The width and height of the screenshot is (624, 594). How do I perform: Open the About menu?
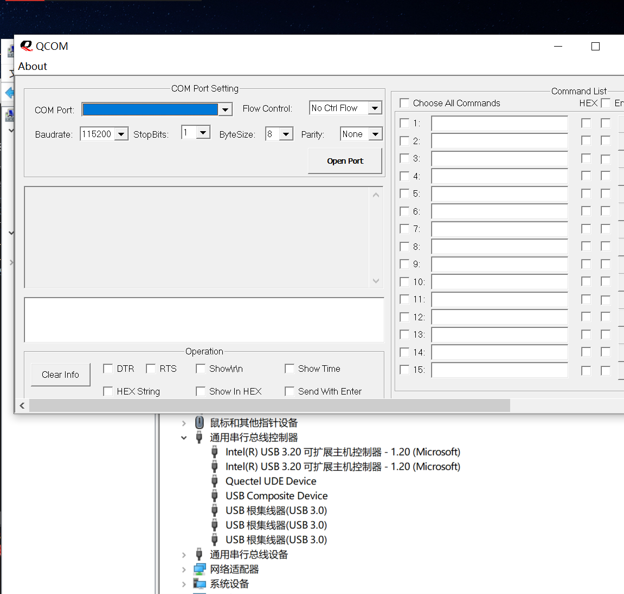pos(33,66)
